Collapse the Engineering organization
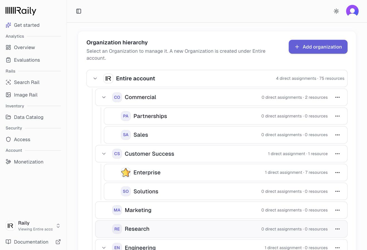The image size is (367, 250). (x=104, y=247)
